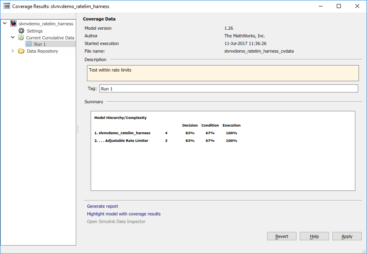Click 'Adjustable Rate Limiter' summary row name
Screen dimensions: 367x254
click(x=126, y=141)
